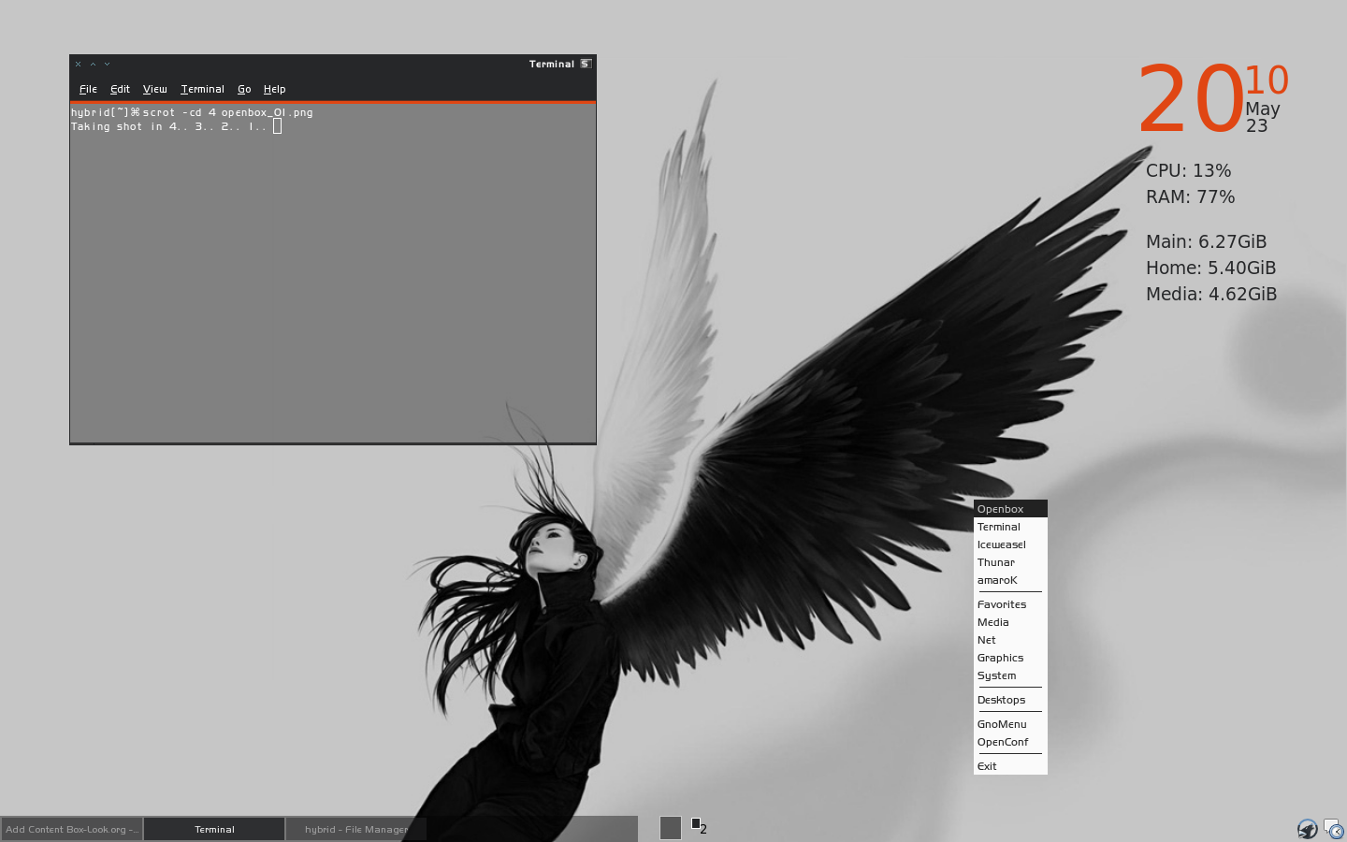The height and width of the screenshot is (842, 1347).
Task: Select the Terminal taskbar button
Action: [x=214, y=829]
